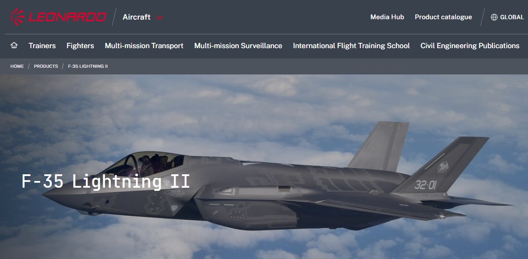Open the home icon in navigation bar
The width and height of the screenshot is (528, 259).
[x=14, y=45]
